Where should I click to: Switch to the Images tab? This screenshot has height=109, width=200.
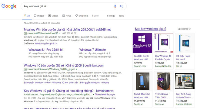[x=39, y=16]
